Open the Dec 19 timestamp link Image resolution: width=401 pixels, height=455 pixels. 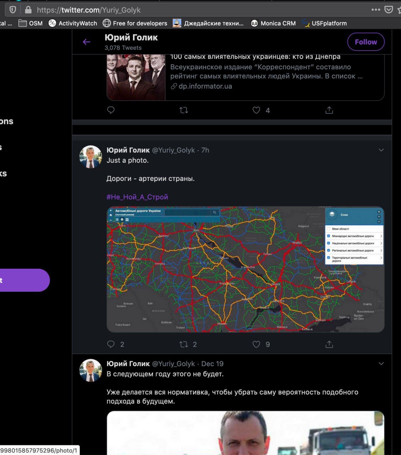tap(212, 364)
